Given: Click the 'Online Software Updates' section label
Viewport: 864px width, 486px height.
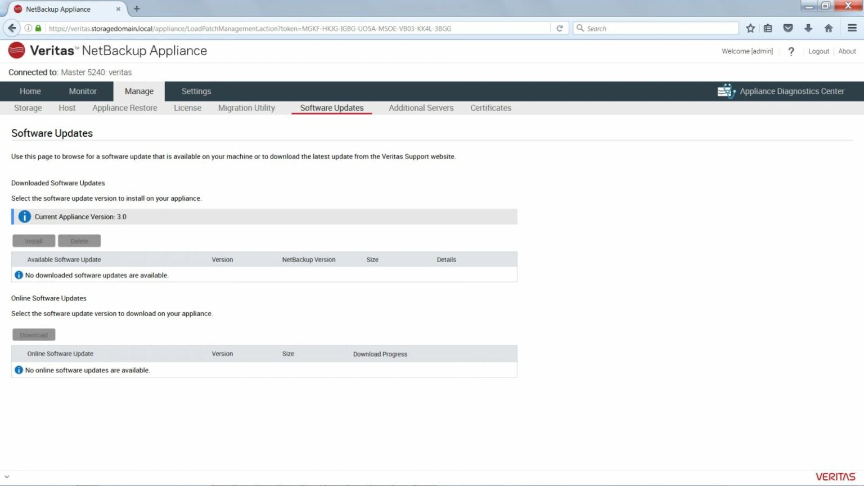Looking at the screenshot, I should [x=49, y=298].
